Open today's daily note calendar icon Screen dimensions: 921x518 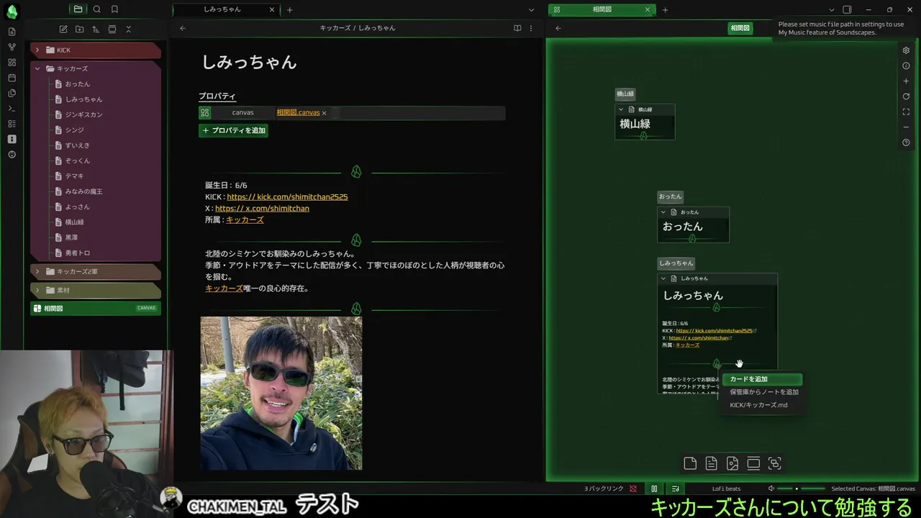pos(12,78)
